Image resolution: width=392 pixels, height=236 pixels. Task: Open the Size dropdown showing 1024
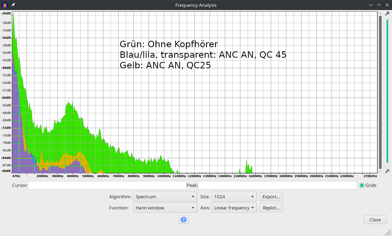(234, 197)
